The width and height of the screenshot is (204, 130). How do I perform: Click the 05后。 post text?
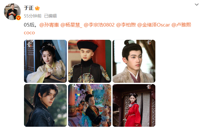point(31,25)
